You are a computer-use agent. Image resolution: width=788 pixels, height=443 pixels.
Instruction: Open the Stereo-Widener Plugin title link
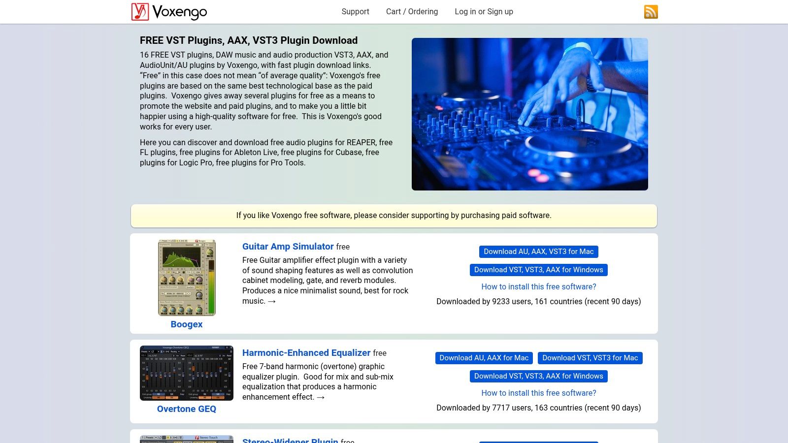tap(290, 440)
